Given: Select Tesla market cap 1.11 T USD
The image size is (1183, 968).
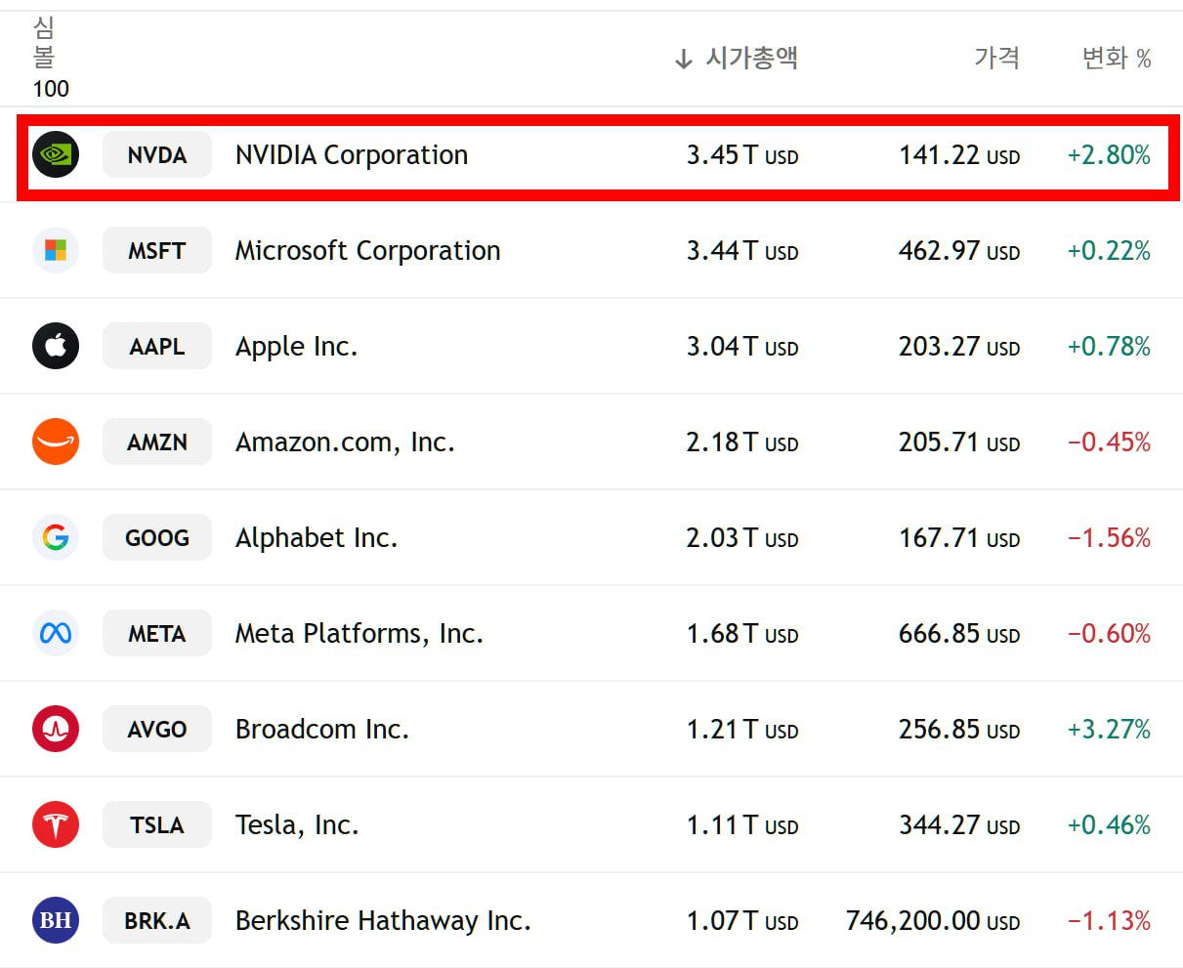Looking at the screenshot, I should click(x=742, y=825).
